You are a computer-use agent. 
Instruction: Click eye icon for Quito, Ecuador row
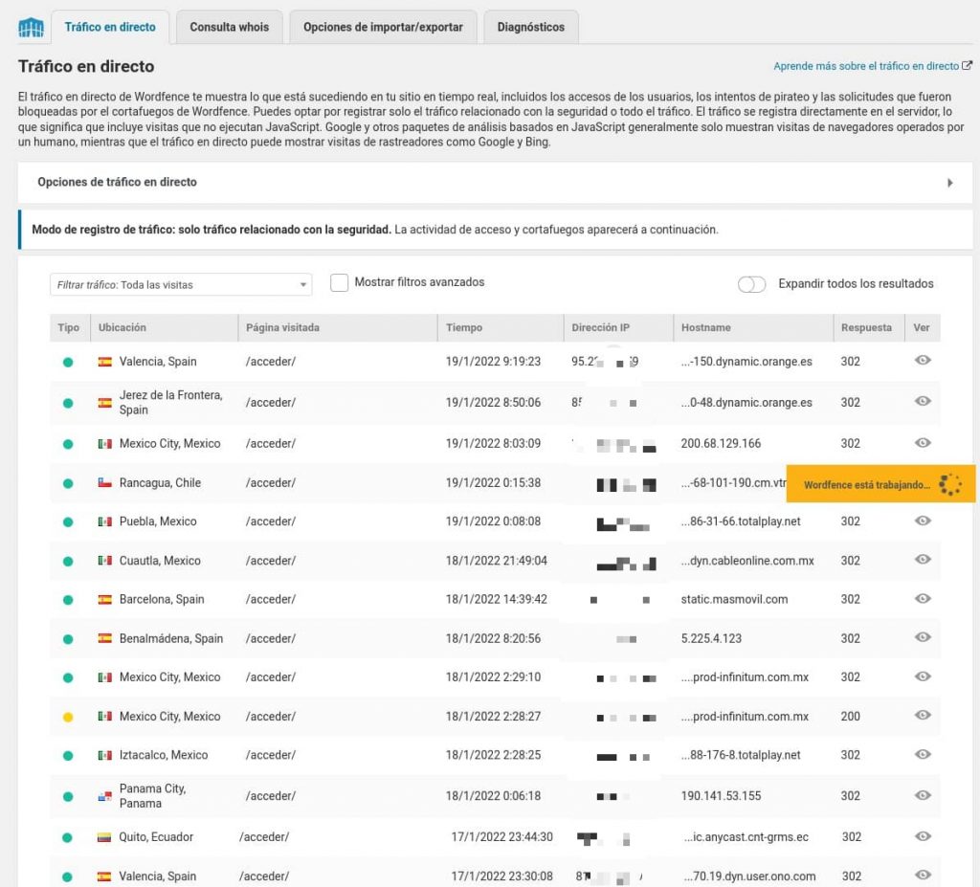[923, 836]
